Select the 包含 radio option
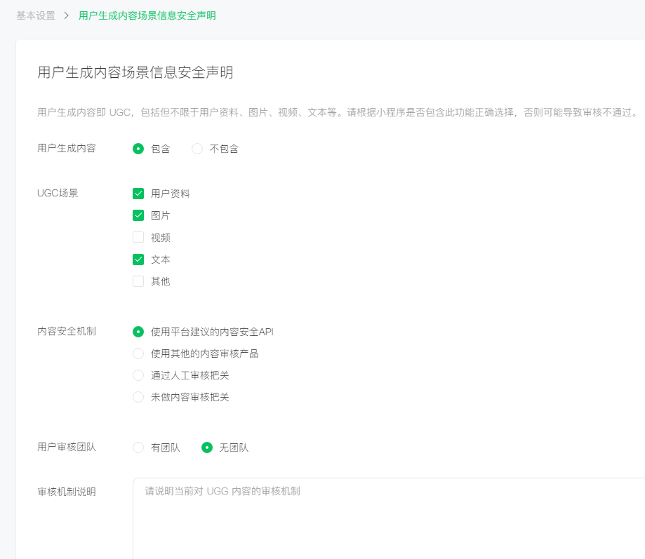 coord(138,149)
